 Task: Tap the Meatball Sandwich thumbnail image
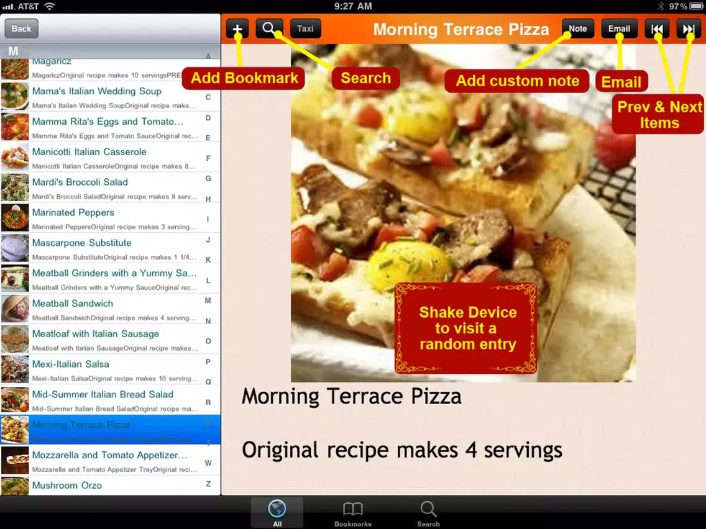point(15,309)
